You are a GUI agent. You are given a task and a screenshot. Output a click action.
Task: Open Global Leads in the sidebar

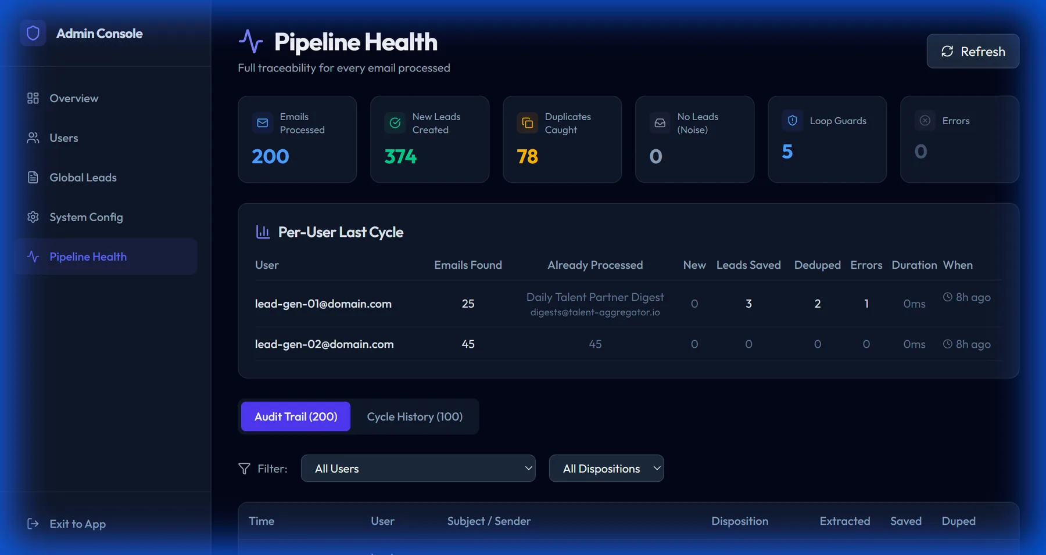[x=106, y=177]
